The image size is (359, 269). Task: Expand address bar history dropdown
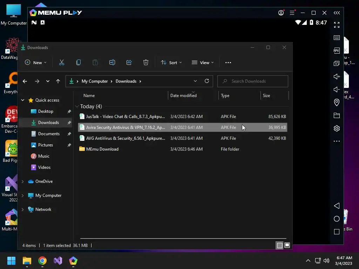coord(195,81)
